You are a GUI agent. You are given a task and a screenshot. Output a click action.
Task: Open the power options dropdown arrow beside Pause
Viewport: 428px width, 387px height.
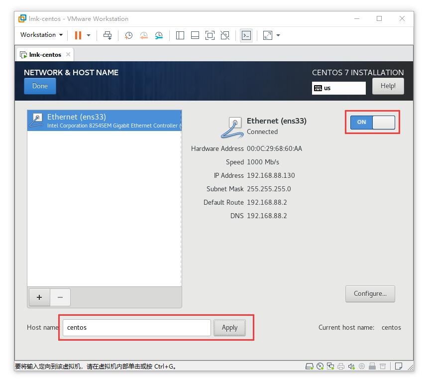pos(89,35)
